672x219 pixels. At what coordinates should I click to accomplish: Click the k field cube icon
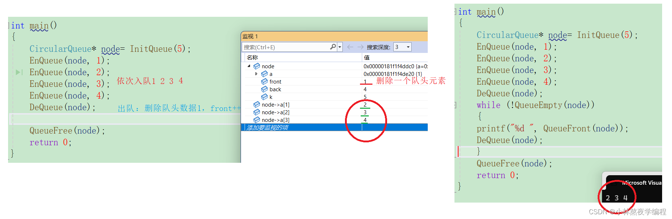point(264,97)
